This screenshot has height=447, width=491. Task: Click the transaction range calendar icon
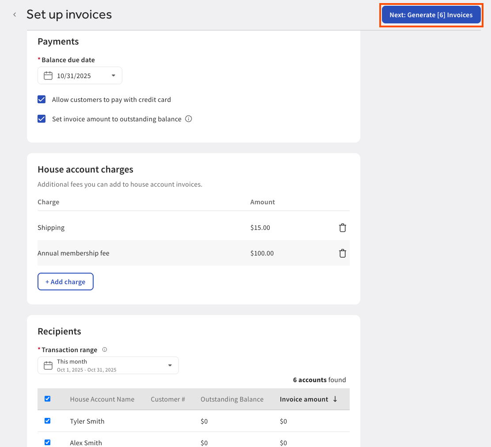tap(48, 365)
